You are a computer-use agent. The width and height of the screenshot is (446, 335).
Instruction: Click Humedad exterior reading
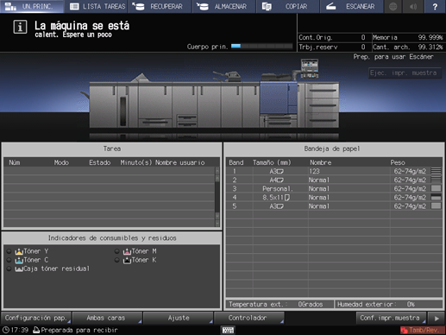389,304
